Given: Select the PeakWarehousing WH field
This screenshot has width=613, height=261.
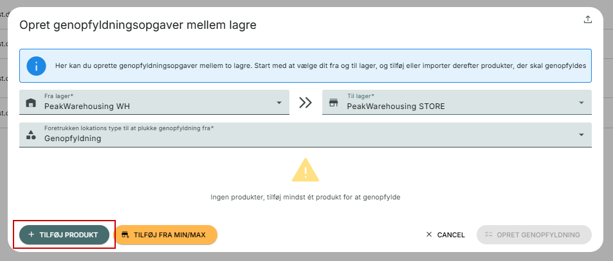Looking at the screenshot, I should pos(154,103).
